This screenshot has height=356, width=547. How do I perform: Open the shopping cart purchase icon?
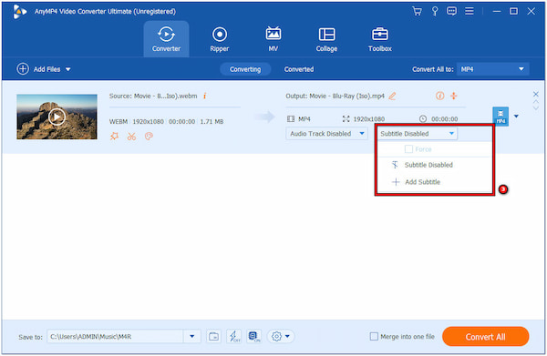coord(417,11)
